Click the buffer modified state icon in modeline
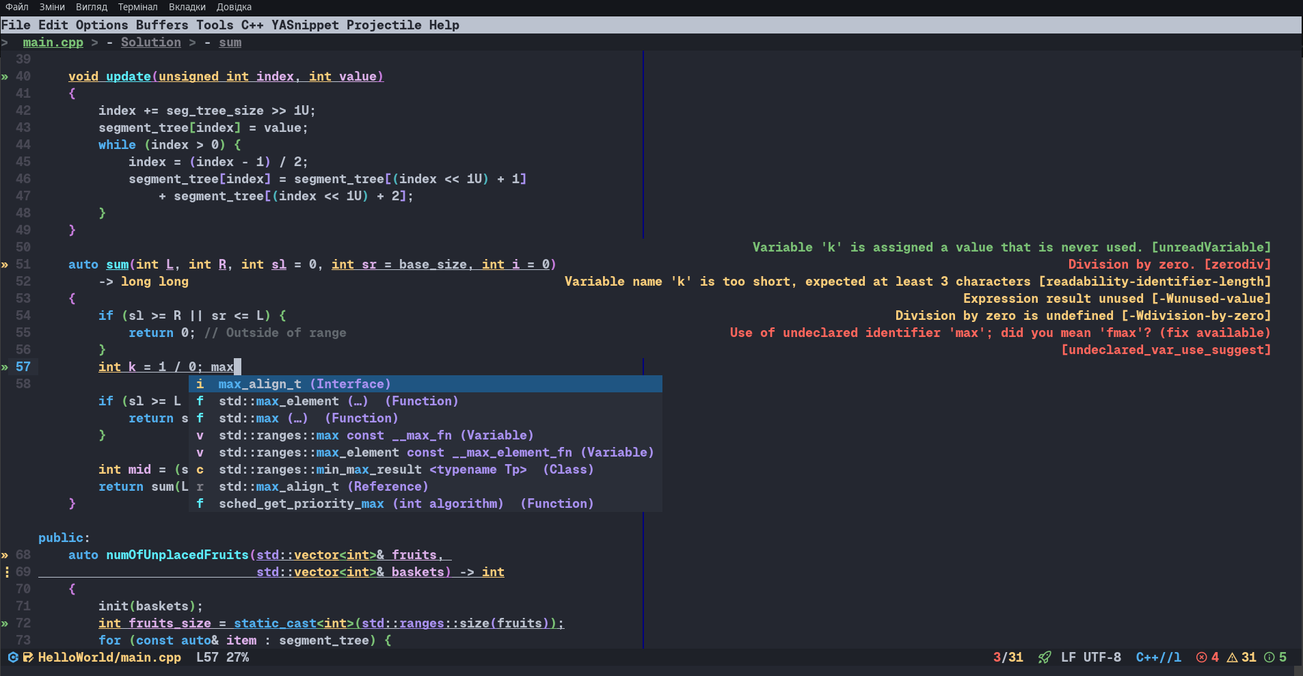This screenshot has height=676, width=1303. coord(28,658)
